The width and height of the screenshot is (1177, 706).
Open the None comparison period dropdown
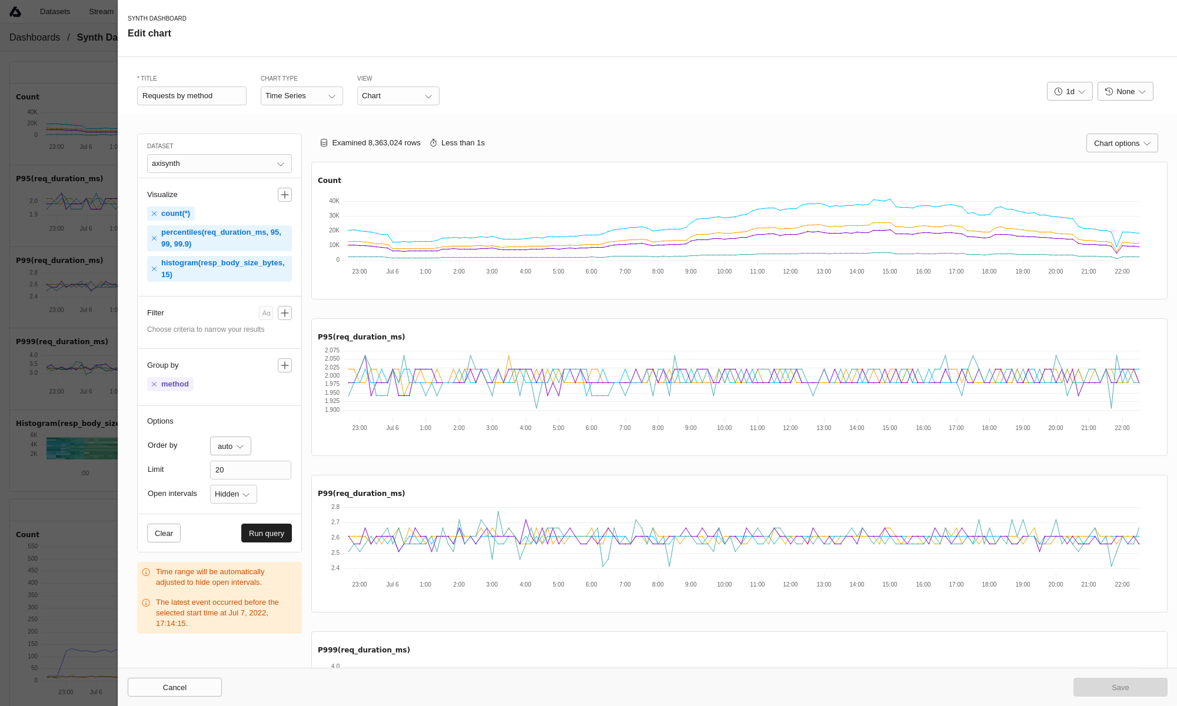pos(1125,92)
